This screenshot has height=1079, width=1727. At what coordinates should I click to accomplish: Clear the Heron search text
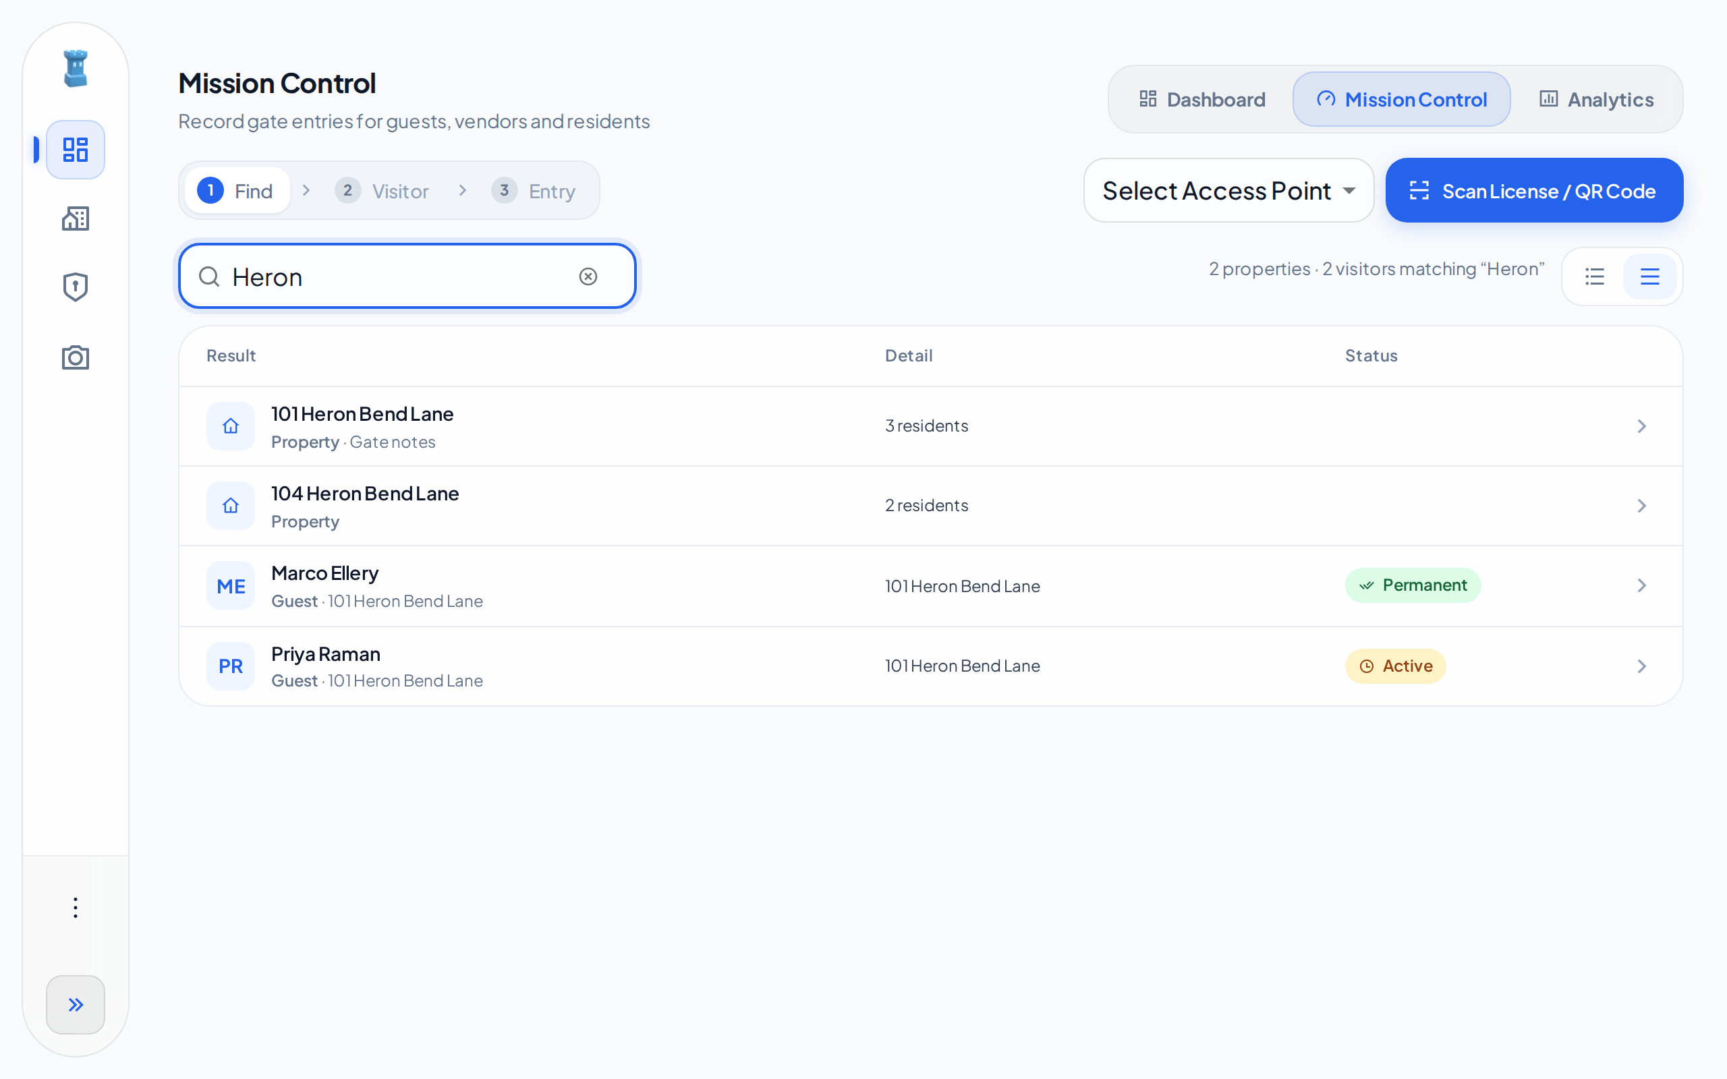coord(588,276)
